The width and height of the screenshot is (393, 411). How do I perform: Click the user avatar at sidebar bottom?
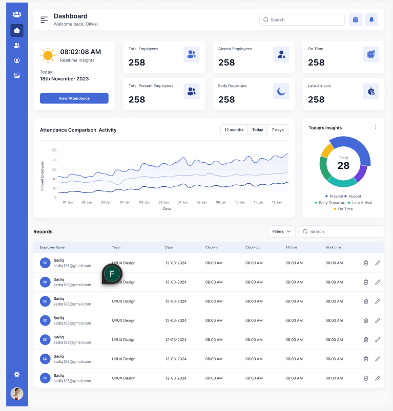click(17, 394)
